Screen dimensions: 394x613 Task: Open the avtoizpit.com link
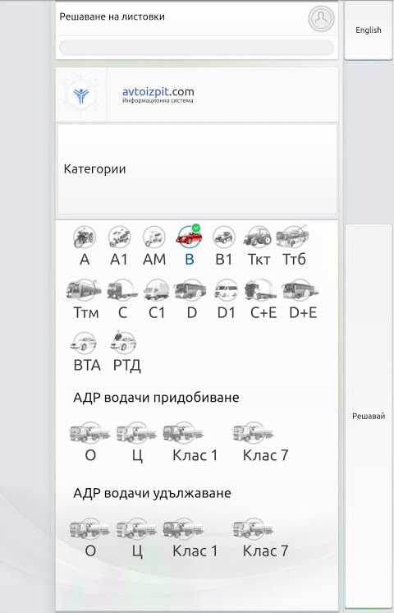click(158, 91)
